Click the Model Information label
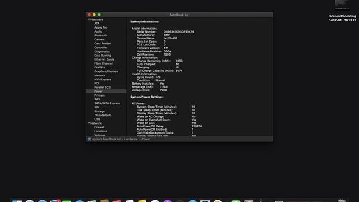 [x=144, y=29]
